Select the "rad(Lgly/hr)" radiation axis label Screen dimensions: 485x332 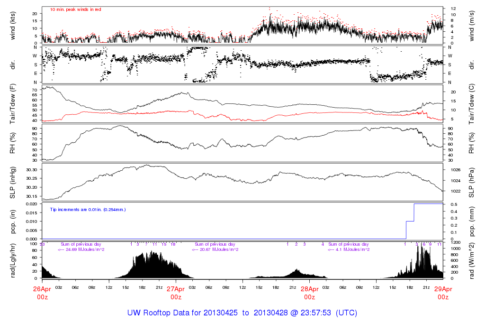pyautogui.click(x=13, y=260)
